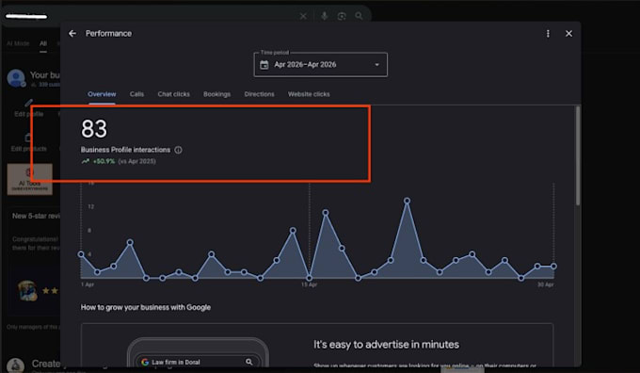The height and width of the screenshot is (373, 640).
Task: Click the search by image camera icon
Action: (x=342, y=16)
